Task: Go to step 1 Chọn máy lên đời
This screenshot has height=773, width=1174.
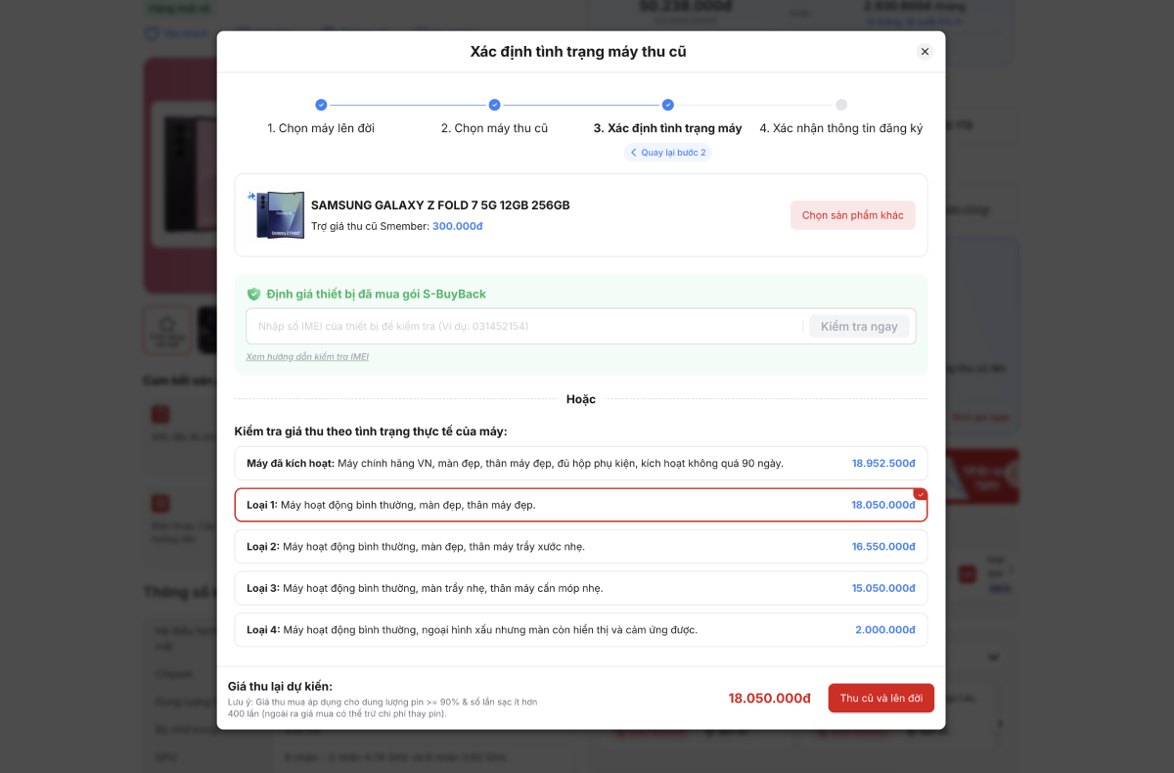Action: click(321, 128)
